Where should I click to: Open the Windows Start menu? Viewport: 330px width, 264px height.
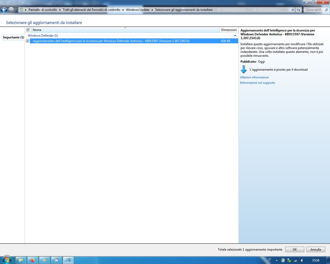[x=7, y=260]
